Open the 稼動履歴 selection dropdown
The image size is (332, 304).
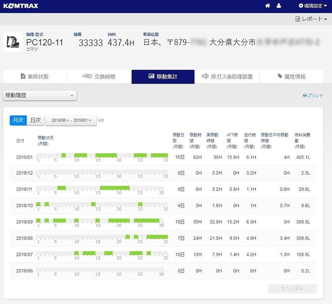coord(40,96)
